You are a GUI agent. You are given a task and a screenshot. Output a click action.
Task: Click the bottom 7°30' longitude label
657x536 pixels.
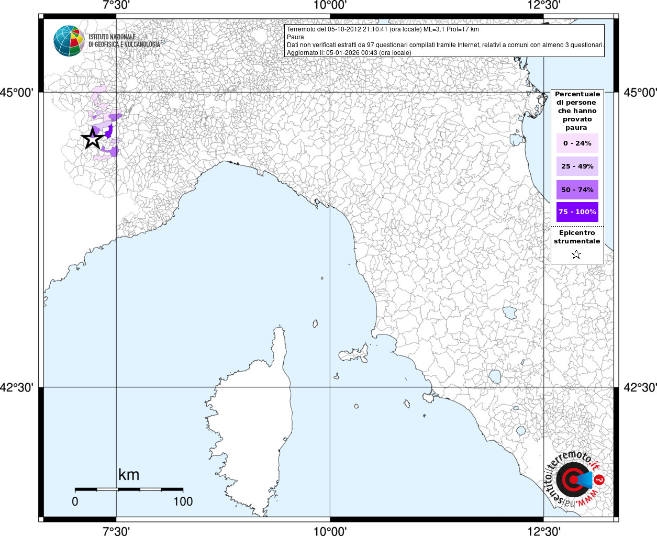point(116,531)
